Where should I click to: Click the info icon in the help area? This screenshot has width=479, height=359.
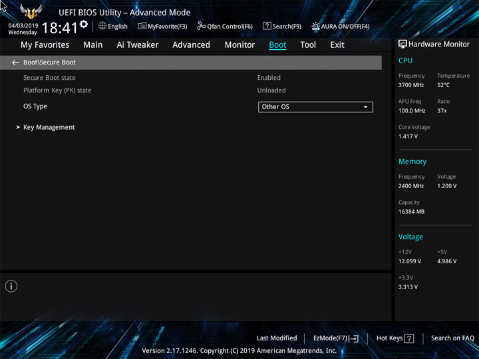point(11,287)
